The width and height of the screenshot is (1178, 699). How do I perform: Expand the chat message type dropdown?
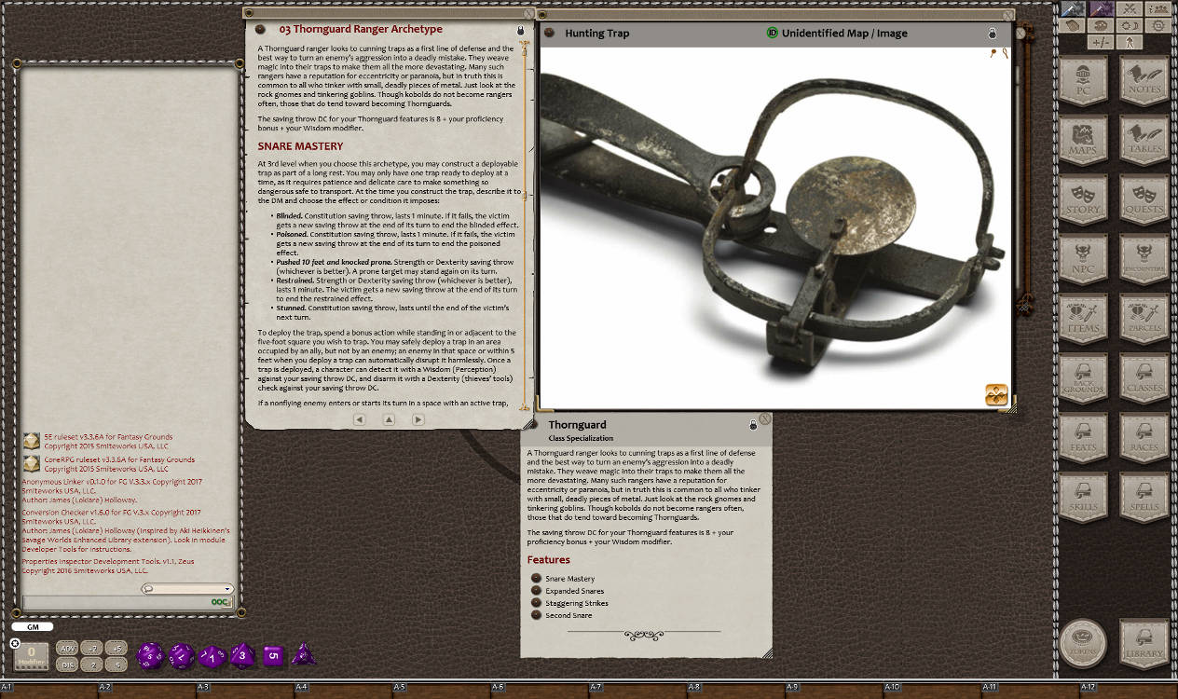(226, 588)
